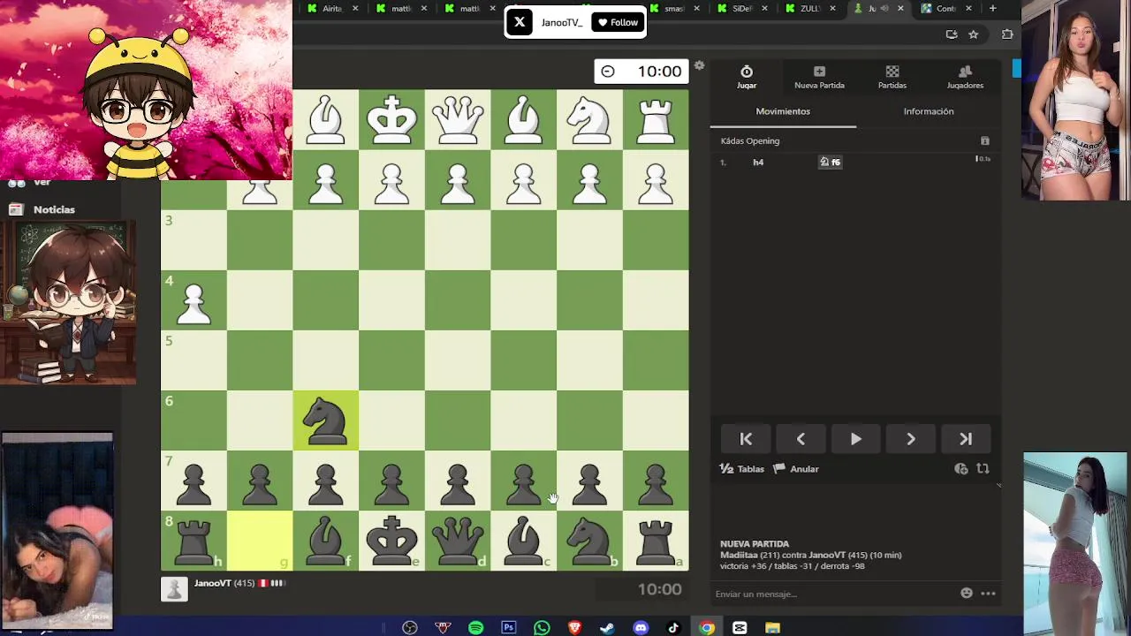
Task: Click JanooVT avatar below the board
Action: pos(174,589)
